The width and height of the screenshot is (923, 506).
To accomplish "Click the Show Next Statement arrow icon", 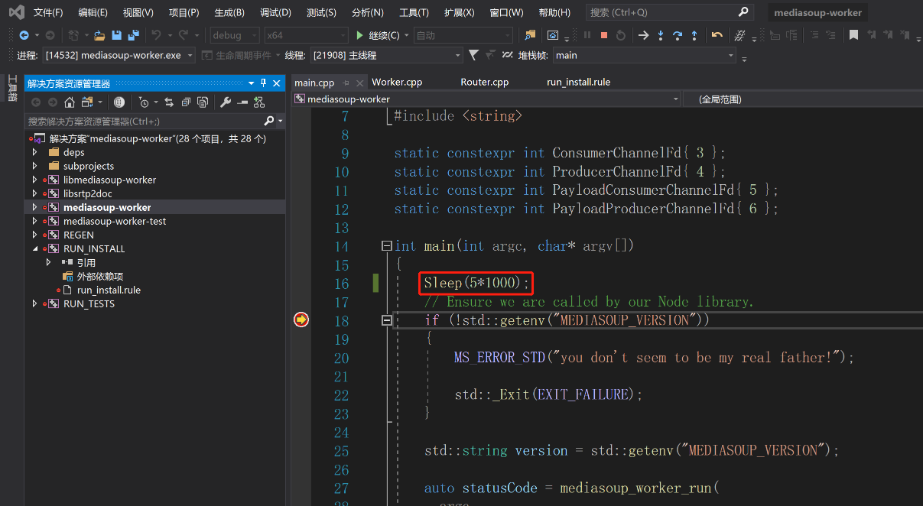I will click(643, 35).
